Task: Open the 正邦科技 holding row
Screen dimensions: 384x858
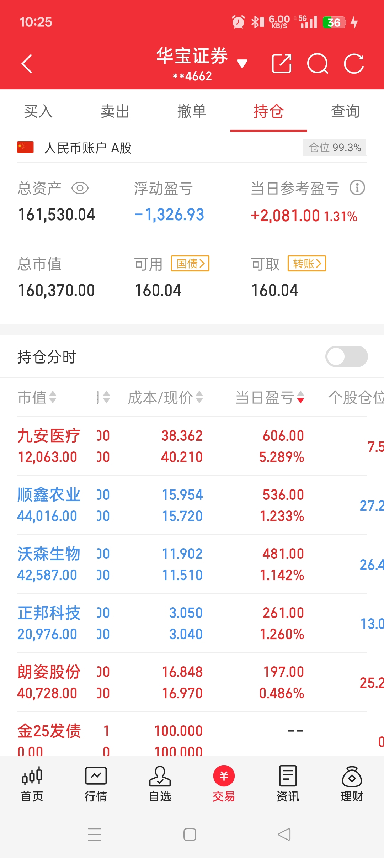Action: pos(192,623)
